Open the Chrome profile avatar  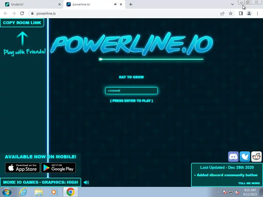(x=249, y=13)
